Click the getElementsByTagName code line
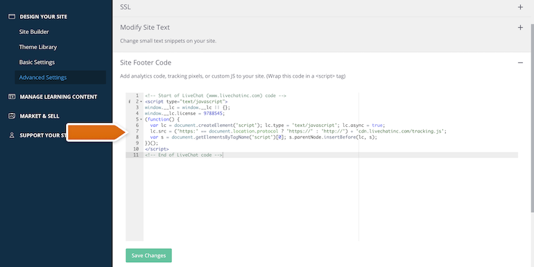Image resolution: width=534 pixels, height=267 pixels. point(264,137)
